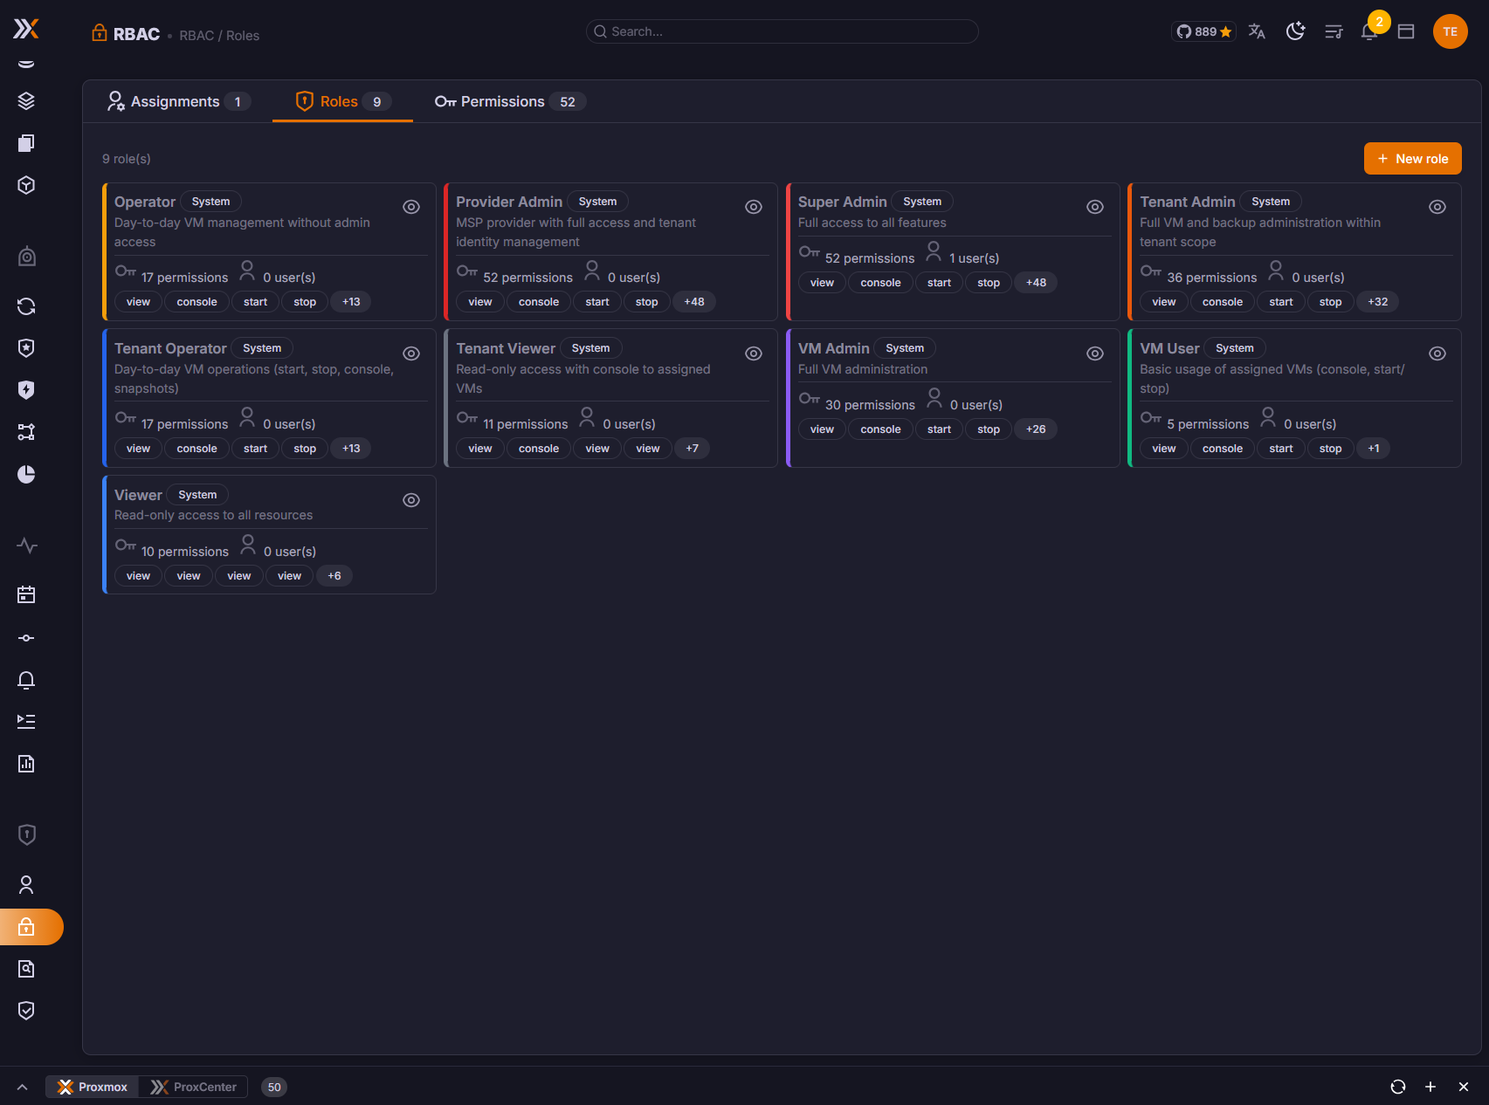
Task: Open the calendar sidebar icon
Action: (26, 595)
